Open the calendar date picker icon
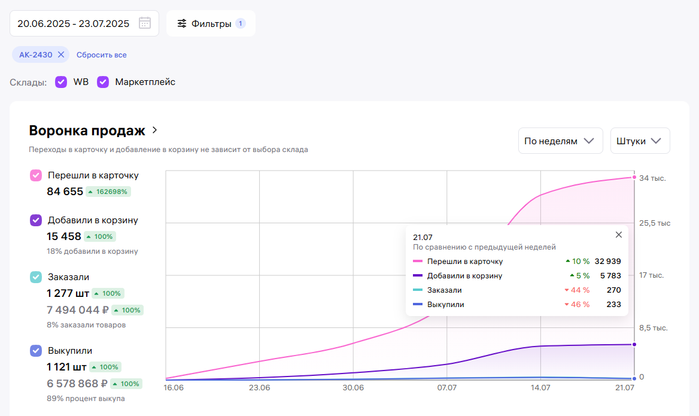The image size is (699, 416). click(145, 23)
